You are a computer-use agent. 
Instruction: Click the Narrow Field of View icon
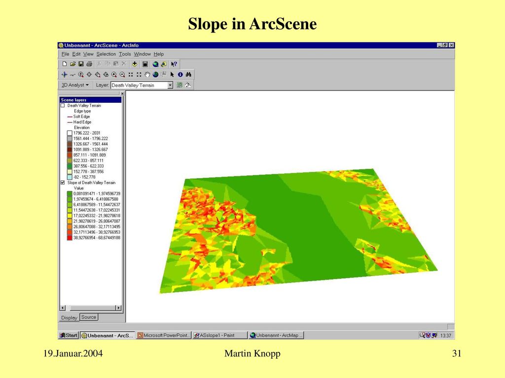[131, 75]
